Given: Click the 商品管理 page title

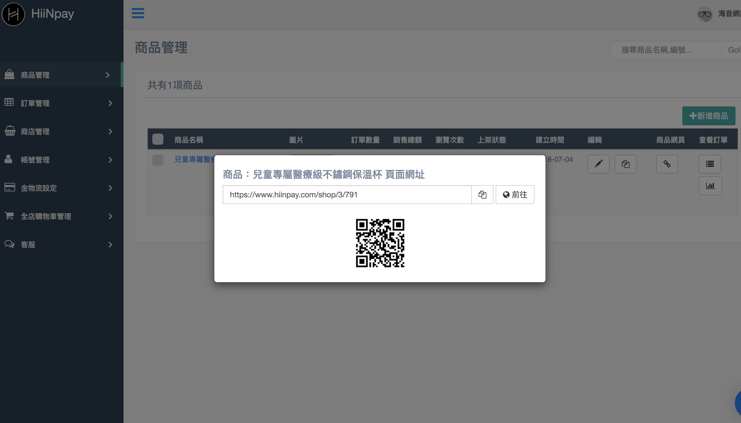Looking at the screenshot, I should click(161, 47).
